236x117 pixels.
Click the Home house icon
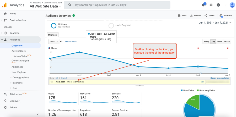click(x=5, y=14)
